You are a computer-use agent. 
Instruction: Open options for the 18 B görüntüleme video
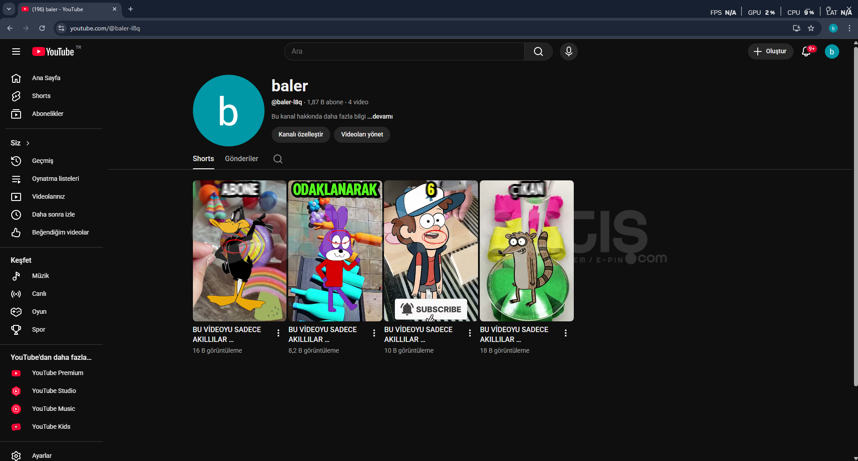[566, 333]
